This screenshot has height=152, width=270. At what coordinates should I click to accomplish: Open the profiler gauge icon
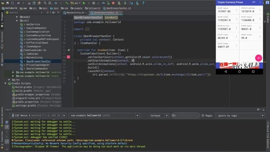pyautogui.click(x=103, y=3)
